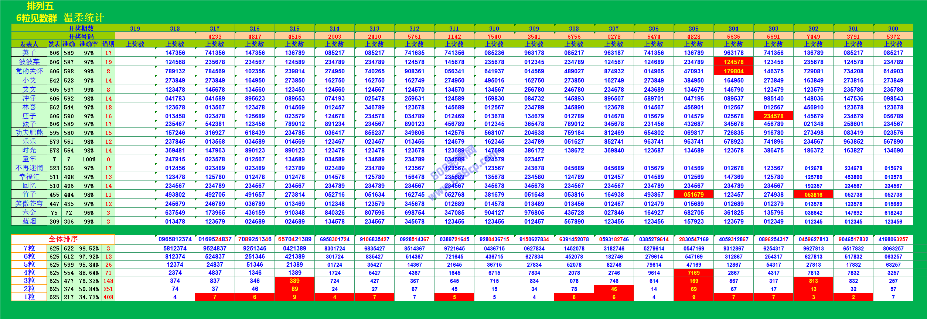
Task: Select the red 7169 cell in 4粒 row
Action: coord(693,273)
